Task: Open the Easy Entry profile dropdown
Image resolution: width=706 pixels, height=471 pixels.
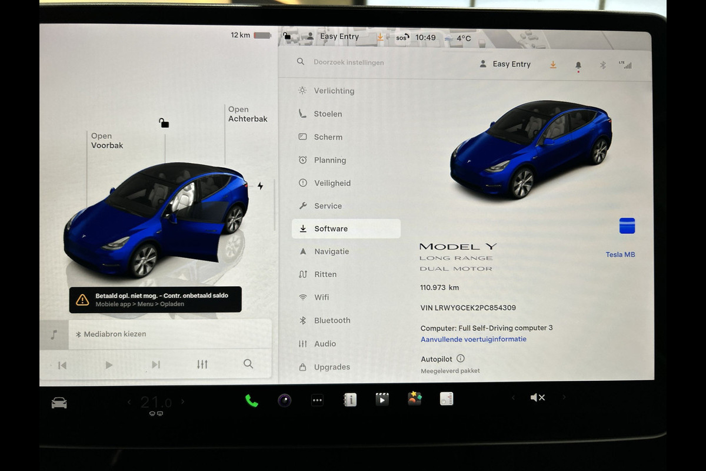Action: [505, 64]
